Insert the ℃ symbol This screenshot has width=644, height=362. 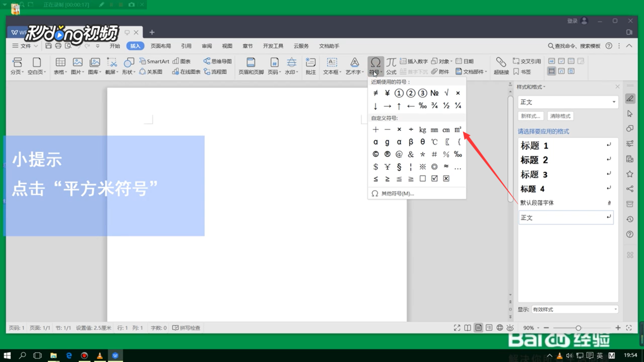tap(434, 142)
